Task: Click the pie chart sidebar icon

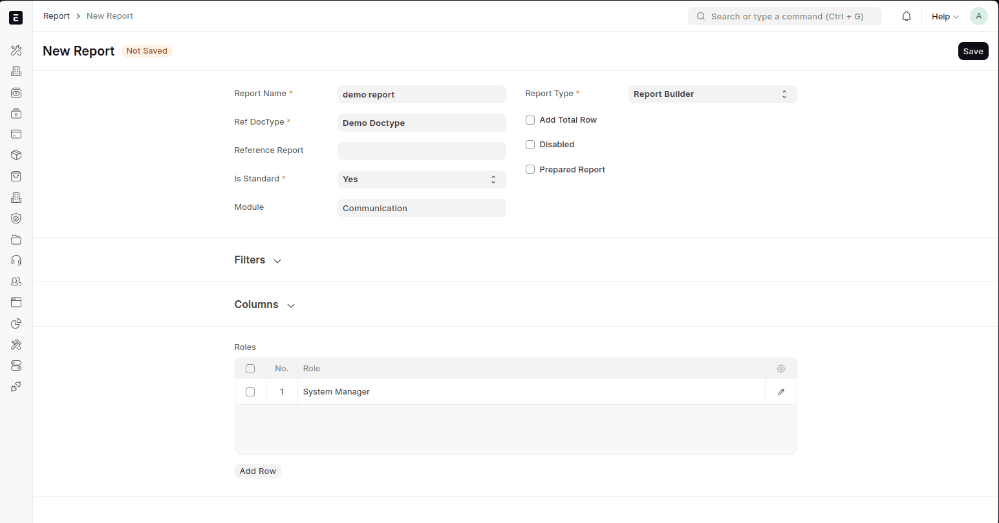Action: (16, 323)
